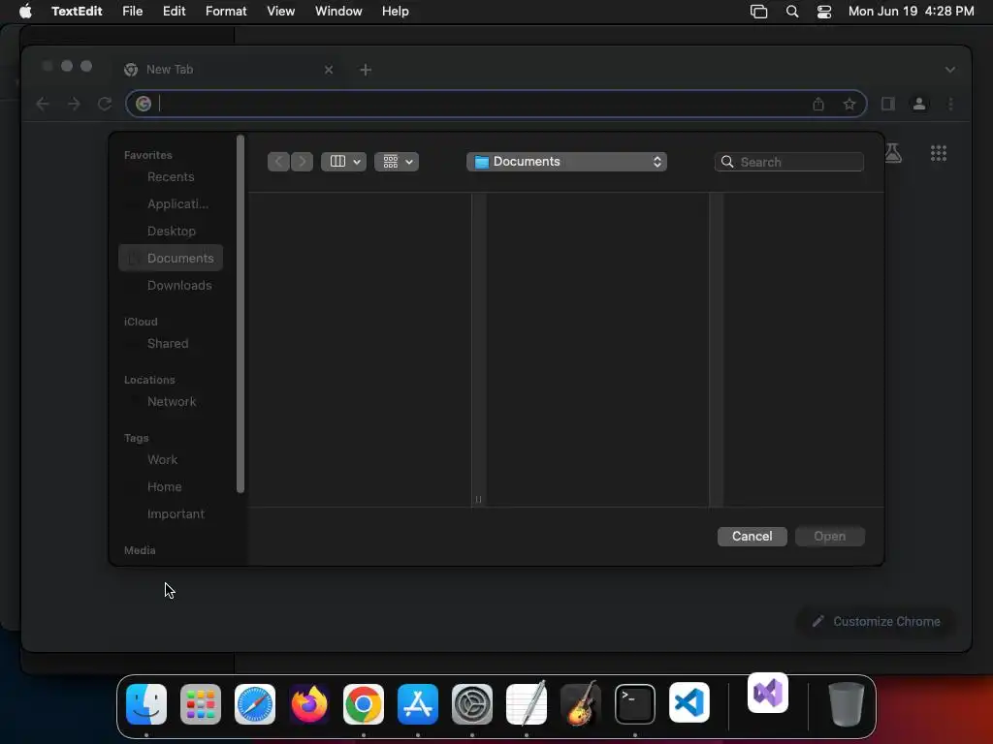This screenshot has height=744, width=993.
Task: Click Chrome's bookmark star icon
Action: tap(849, 104)
